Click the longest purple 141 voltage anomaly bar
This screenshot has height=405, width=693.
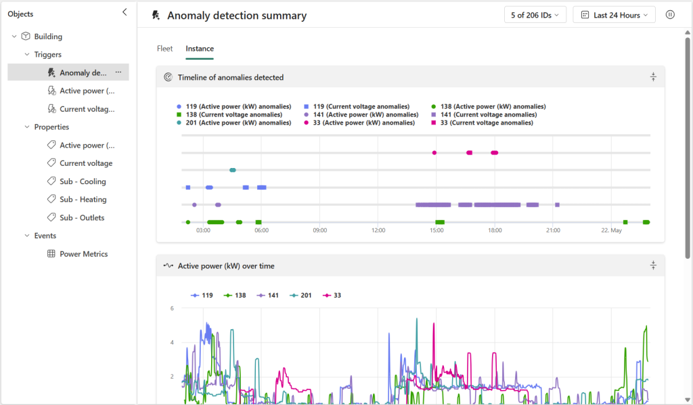pyautogui.click(x=497, y=205)
